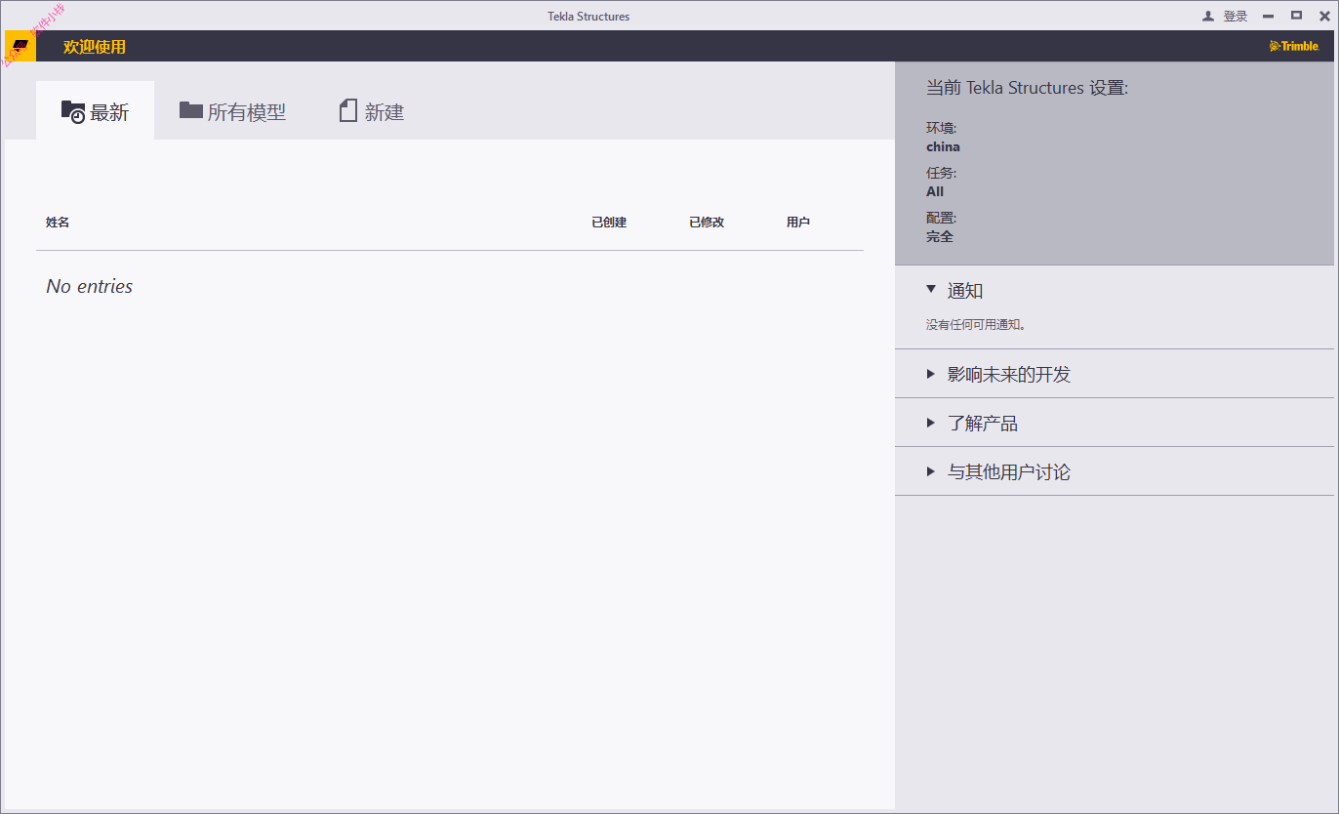Close the Tekla Structures window
The height and width of the screenshot is (814, 1339).
[x=1324, y=16]
